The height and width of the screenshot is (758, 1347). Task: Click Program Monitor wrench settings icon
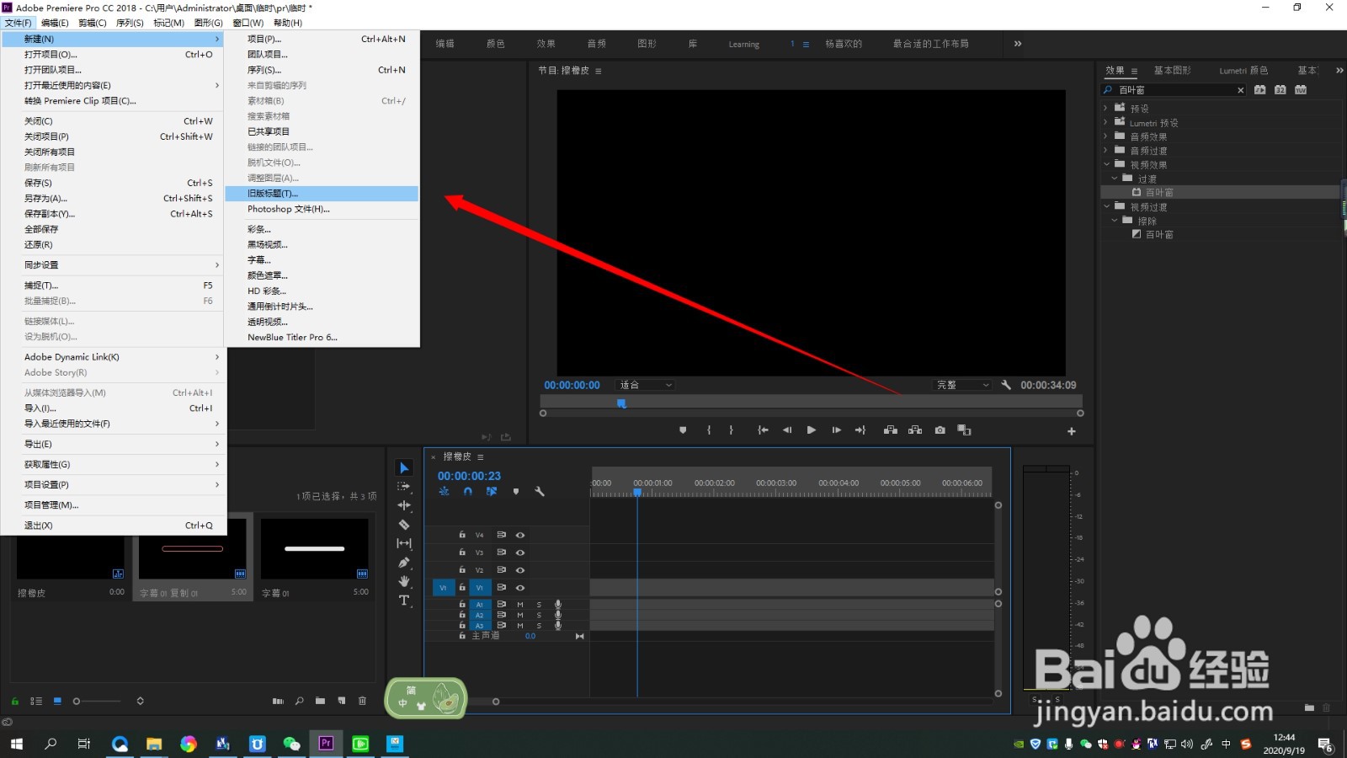pyautogui.click(x=1006, y=385)
